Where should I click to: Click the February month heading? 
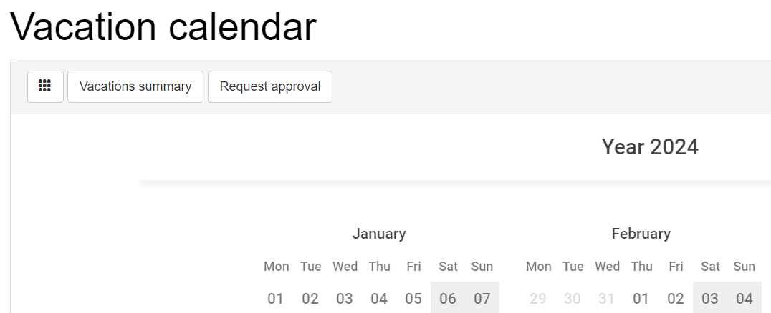(x=641, y=234)
